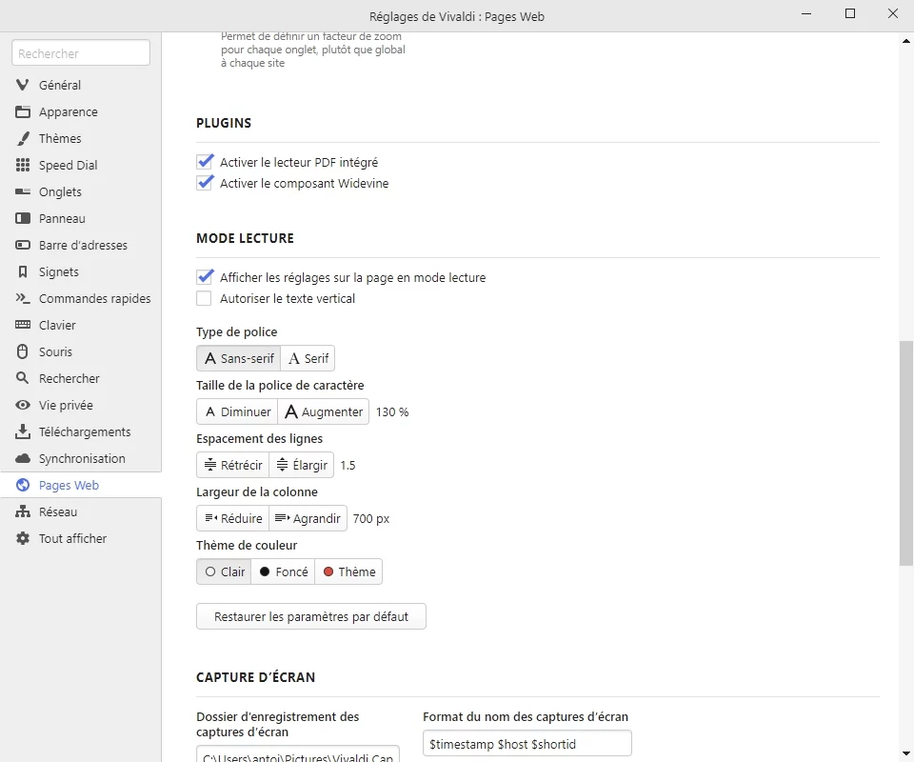The width and height of the screenshot is (914, 762).
Task: Switch to Vie privée settings
Action: point(80,405)
